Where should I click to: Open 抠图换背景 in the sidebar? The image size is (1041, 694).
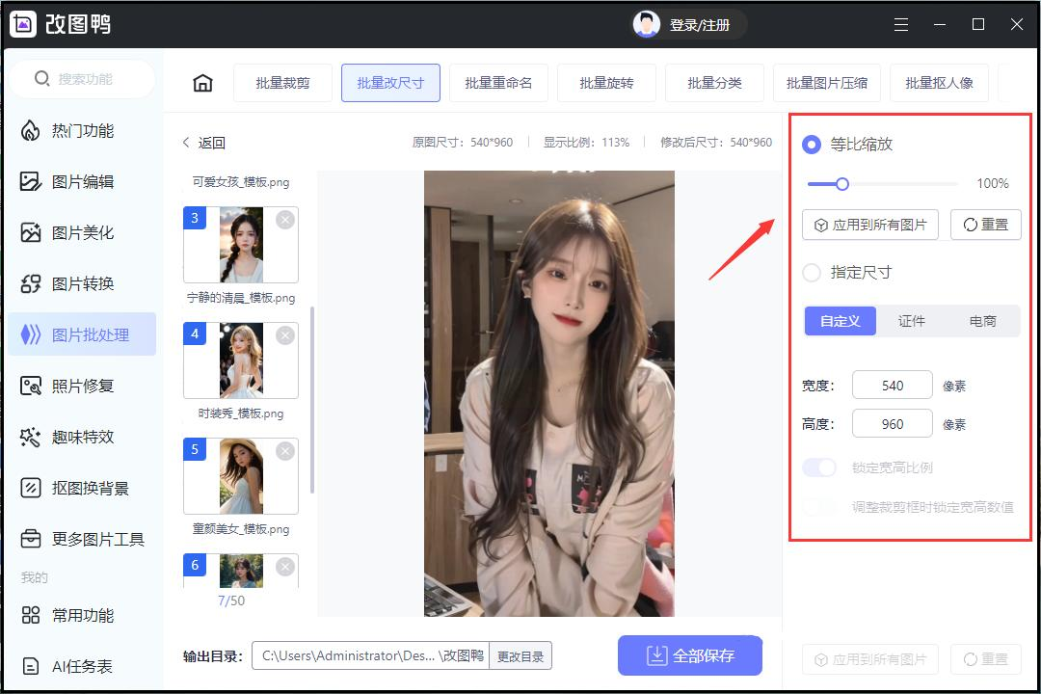[82, 488]
